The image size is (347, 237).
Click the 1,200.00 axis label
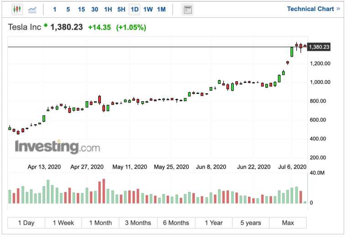coord(320,64)
